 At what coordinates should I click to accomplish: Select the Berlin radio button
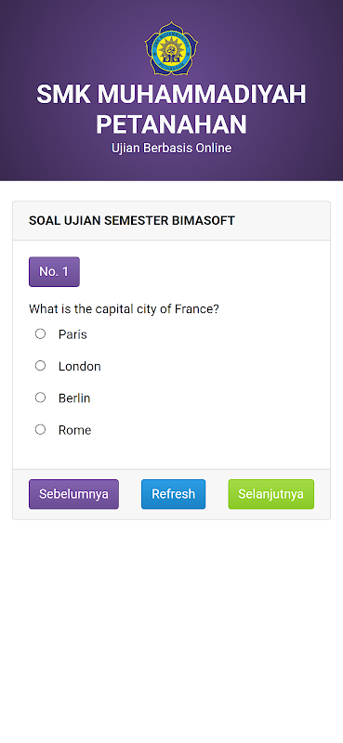(40, 398)
